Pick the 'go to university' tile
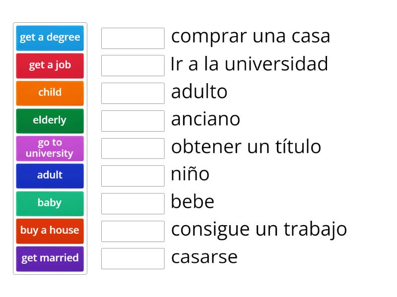This screenshot has width=397, height=297. pos(50,148)
